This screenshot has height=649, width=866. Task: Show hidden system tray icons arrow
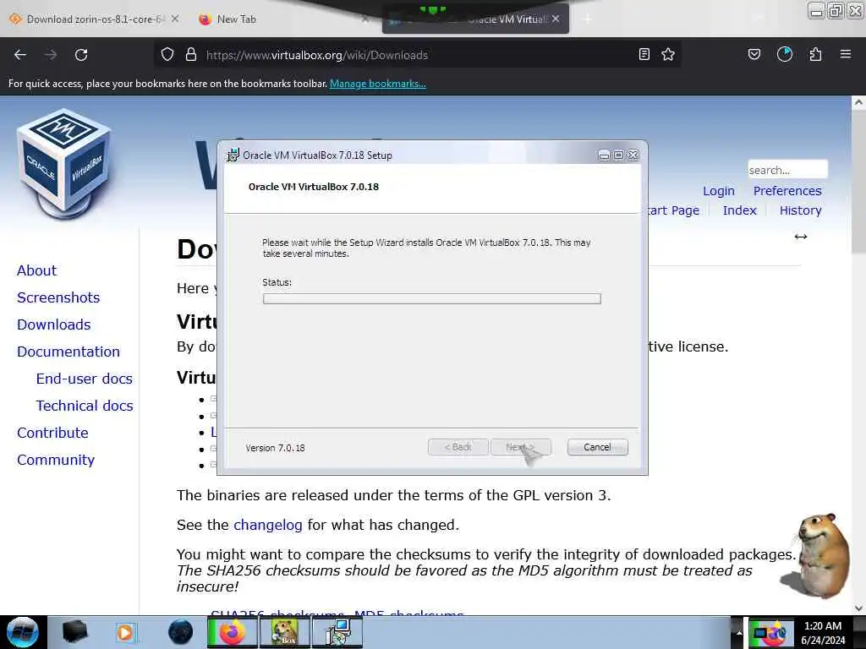[x=739, y=632]
